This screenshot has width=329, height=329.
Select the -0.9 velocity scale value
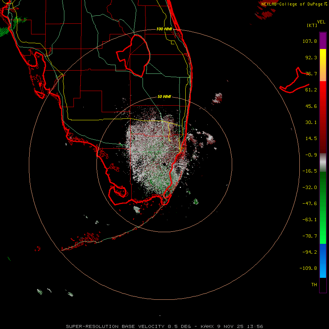[x=311, y=155]
